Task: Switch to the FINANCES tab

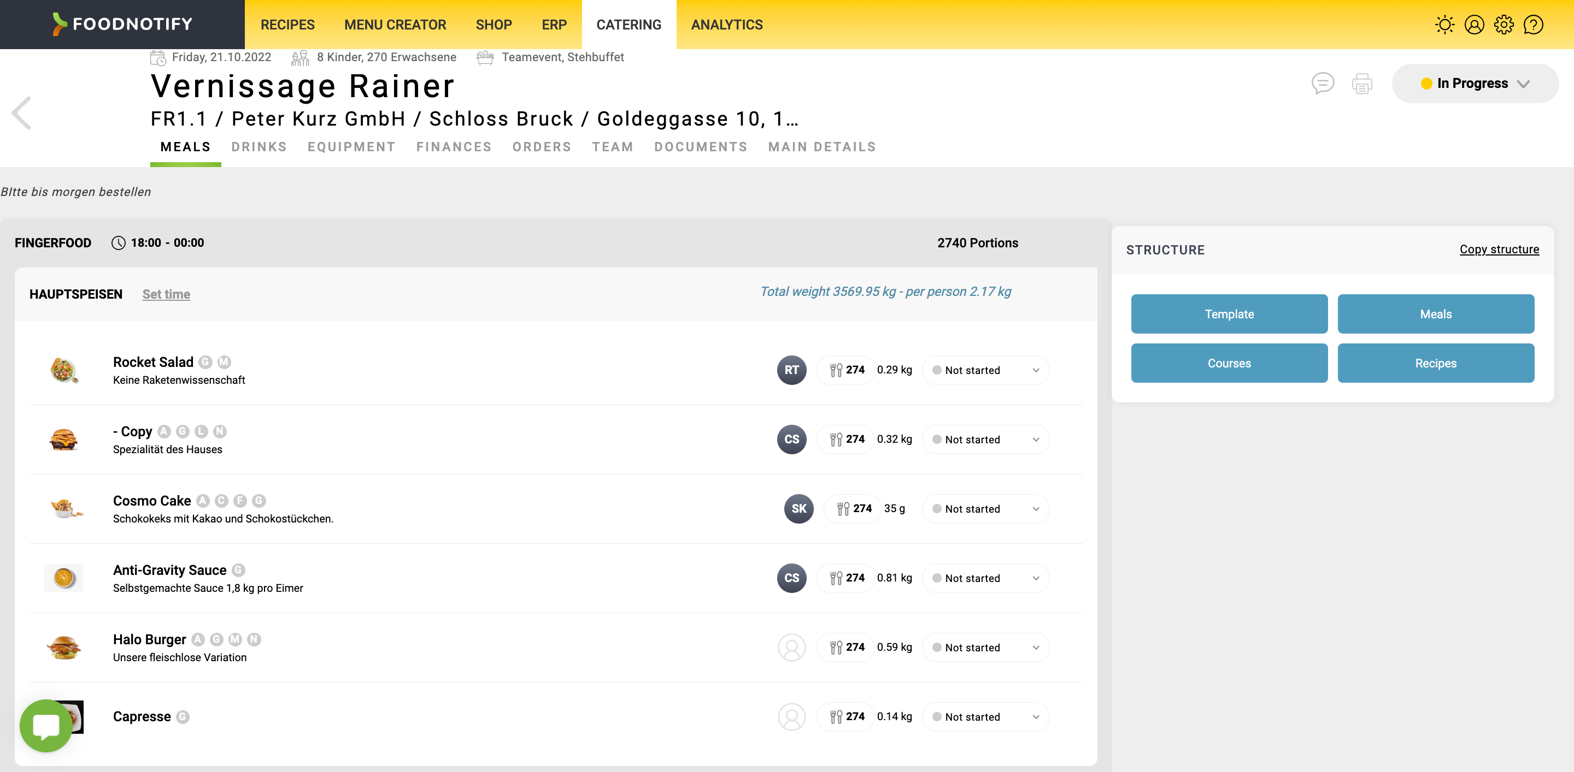Action: click(454, 146)
